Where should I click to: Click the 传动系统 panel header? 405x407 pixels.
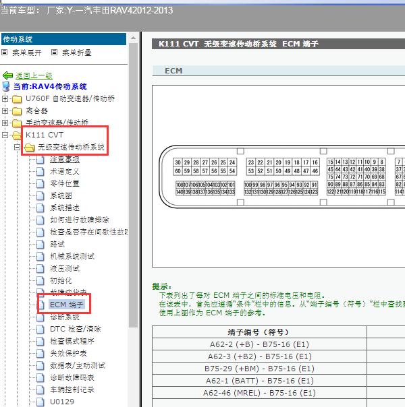pyautogui.click(x=63, y=39)
